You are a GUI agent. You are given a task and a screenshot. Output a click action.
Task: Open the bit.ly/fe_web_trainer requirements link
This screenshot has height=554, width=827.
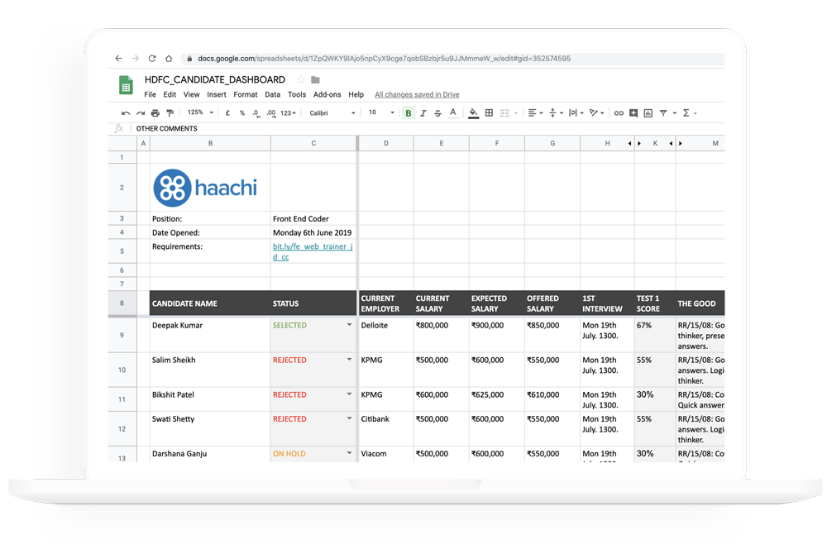pos(313,251)
